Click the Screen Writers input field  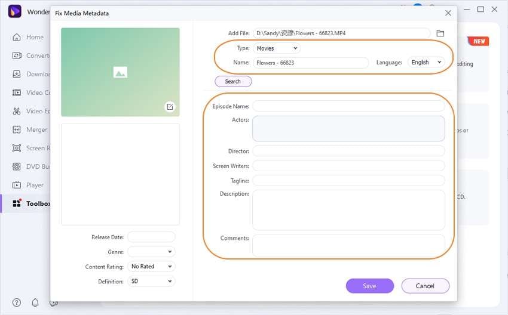click(348, 166)
